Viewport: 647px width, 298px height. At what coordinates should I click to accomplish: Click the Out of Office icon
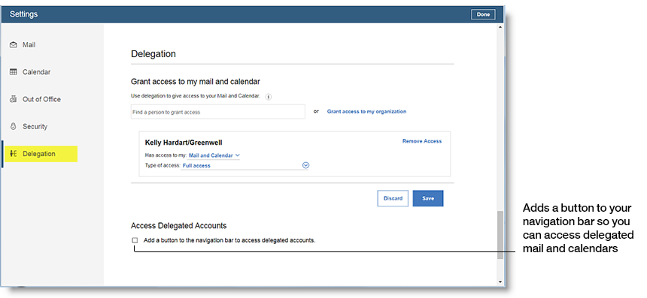[x=14, y=99]
